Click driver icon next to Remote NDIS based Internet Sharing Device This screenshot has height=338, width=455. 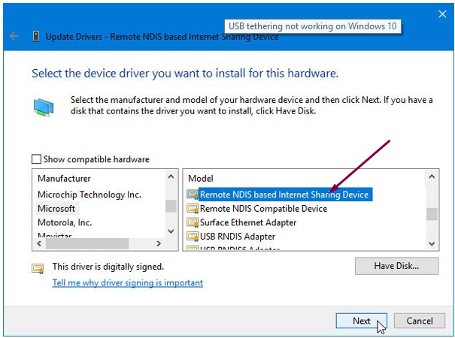click(193, 195)
